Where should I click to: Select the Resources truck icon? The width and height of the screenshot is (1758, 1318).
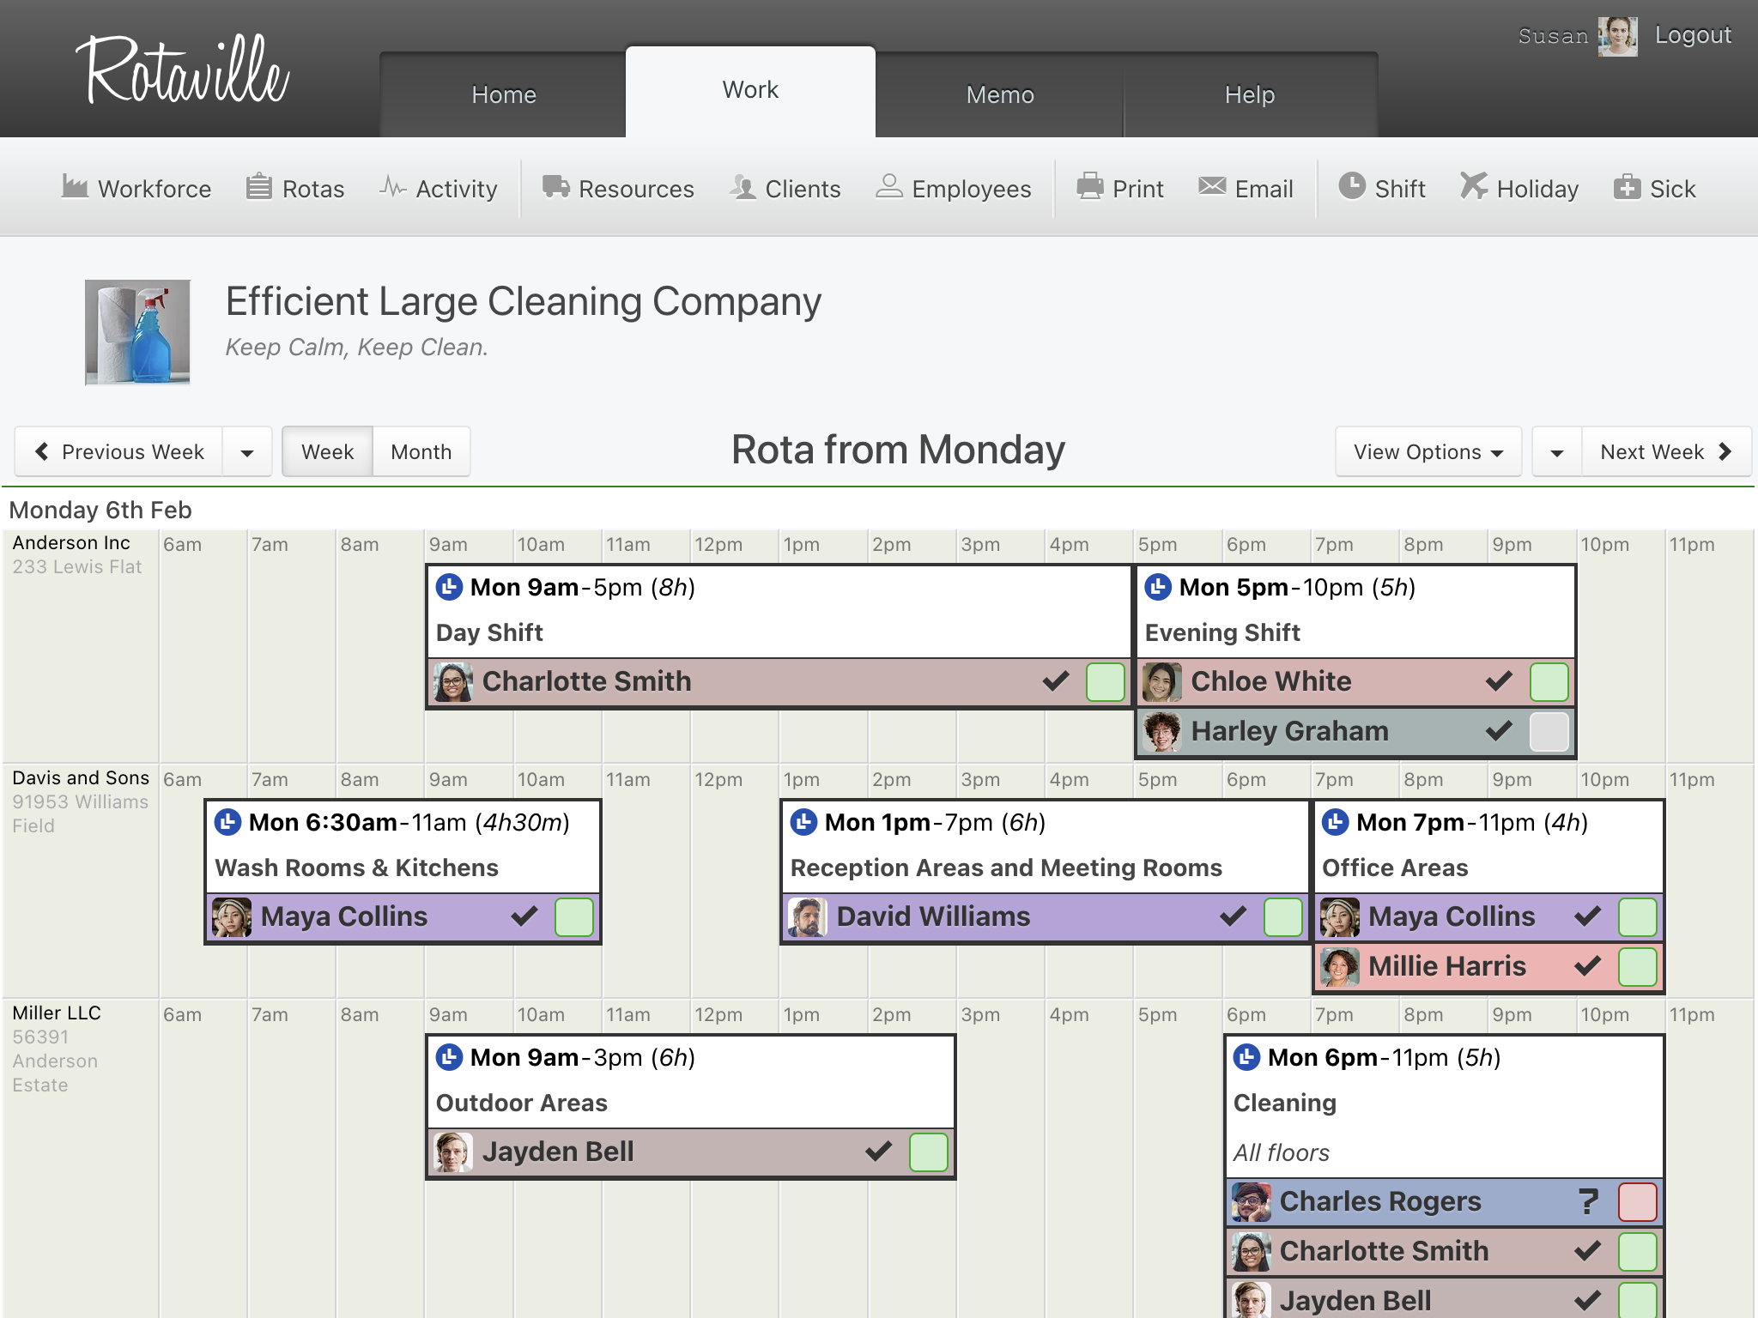(555, 186)
